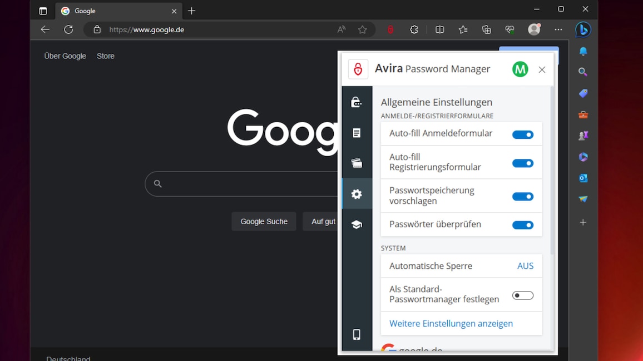Turn off Passwortspeicherung vorschlagen
Viewport: 643px width, 361px height.
pyautogui.click(x=523, y=196)
